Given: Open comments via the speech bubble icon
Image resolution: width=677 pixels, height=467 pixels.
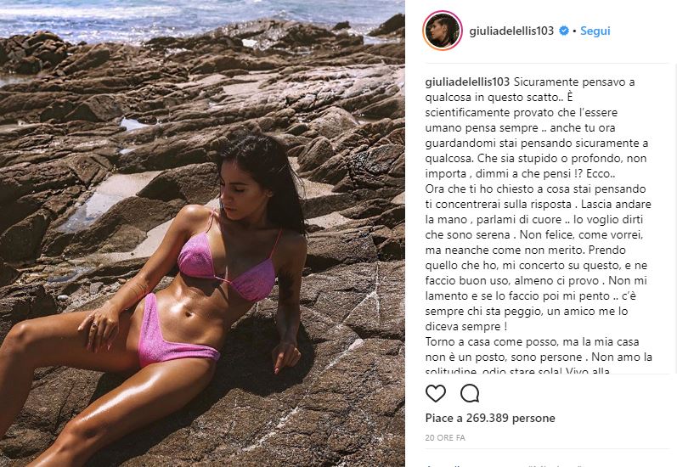Looking at the screenshot, I should [x=470, y=394].
